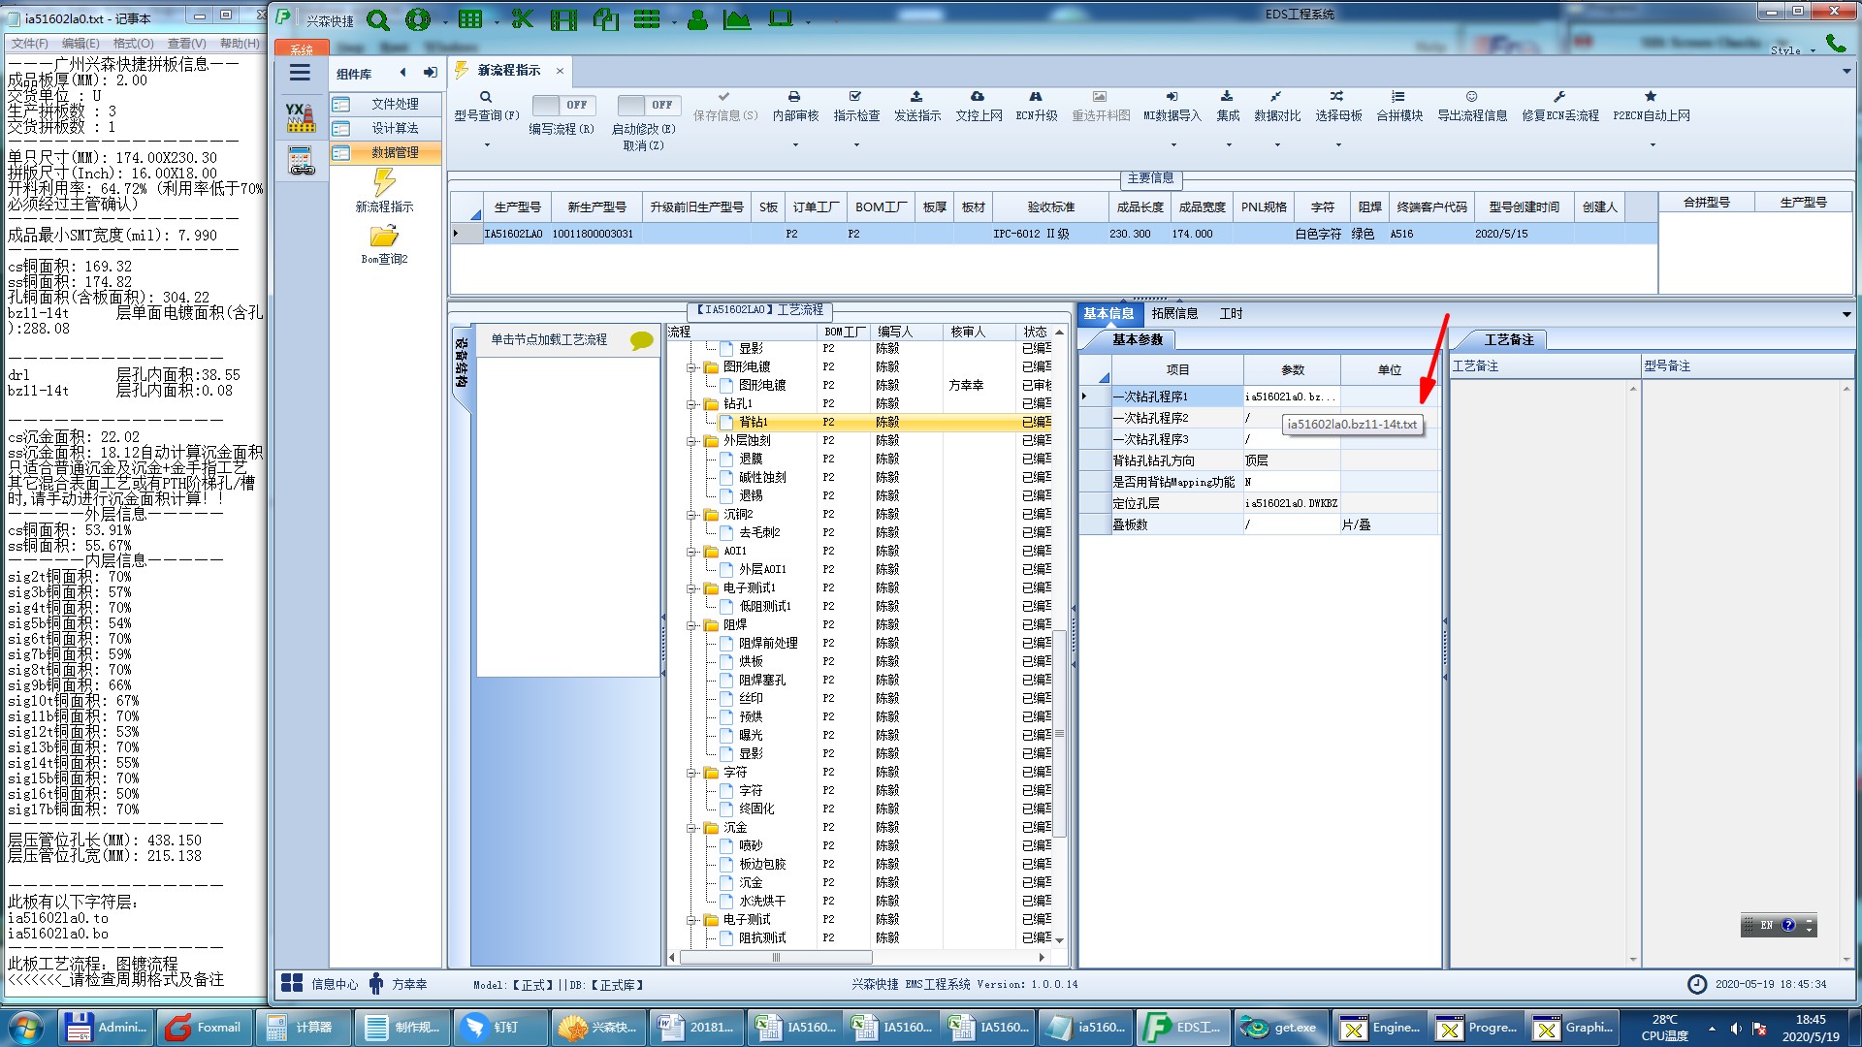The height and width of the screenshot is (1047, 1862).
Task: Click the 数据对比 compare icon
Action: (1275, 97)
